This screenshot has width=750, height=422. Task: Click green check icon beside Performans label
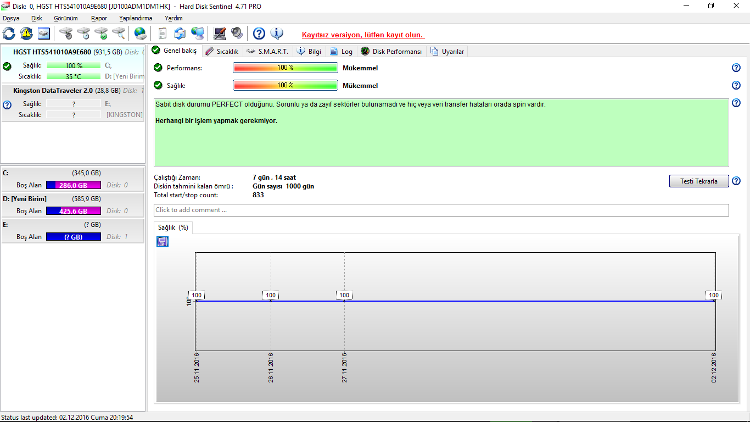click(x=158, y=68)
